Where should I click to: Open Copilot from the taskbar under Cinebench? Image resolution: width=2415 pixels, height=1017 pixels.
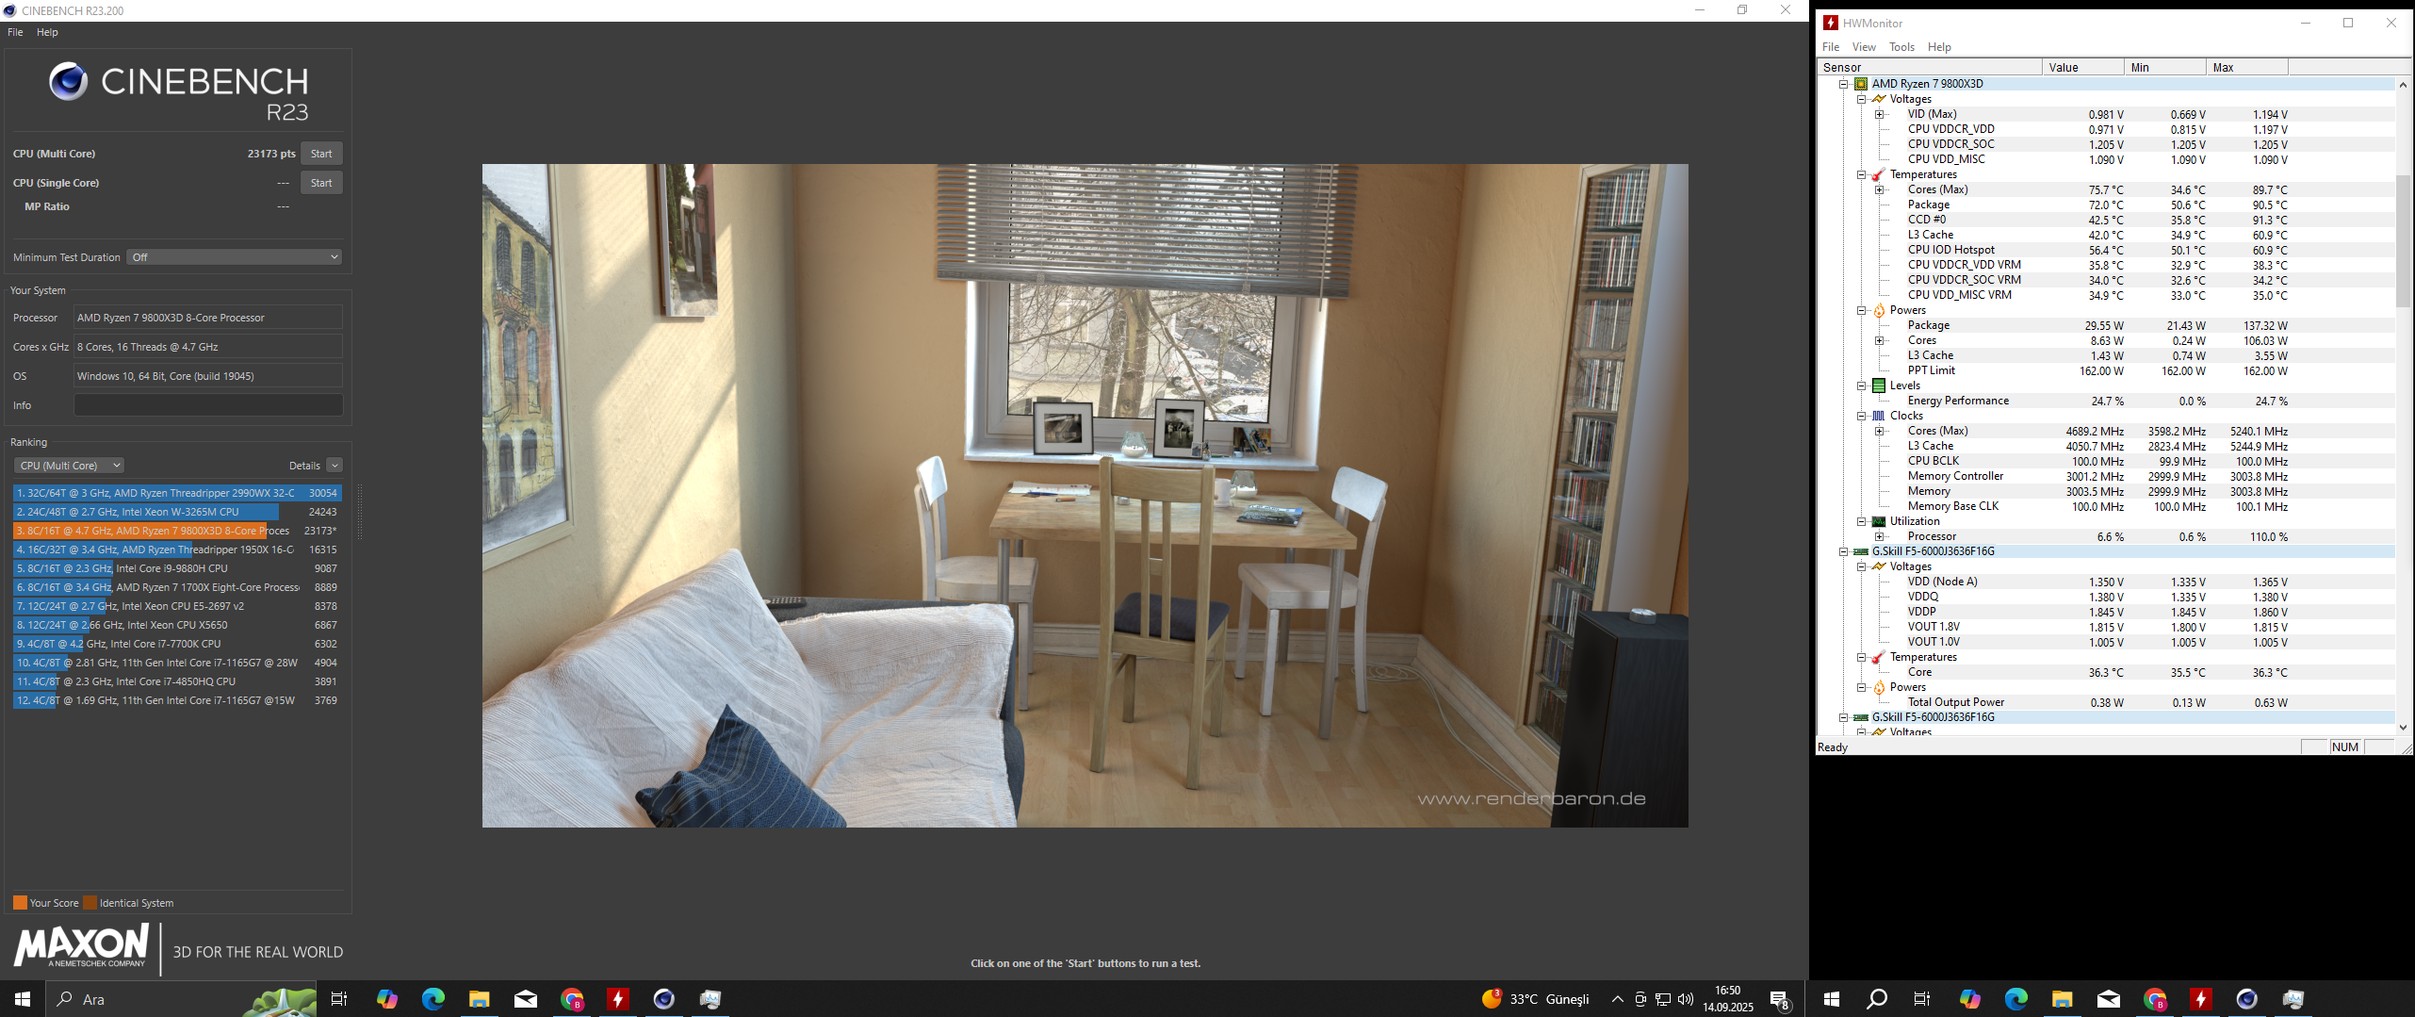point(387,999)
